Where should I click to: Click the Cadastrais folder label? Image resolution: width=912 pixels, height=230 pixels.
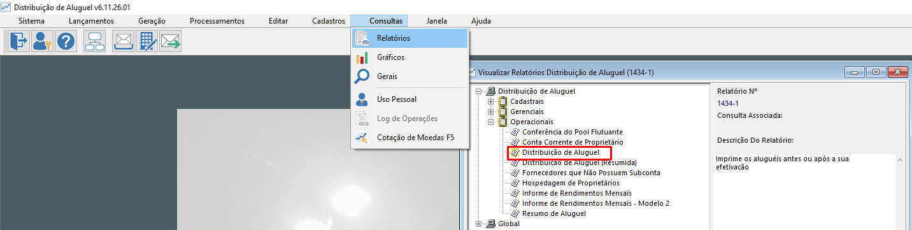[x=527, y=101]
